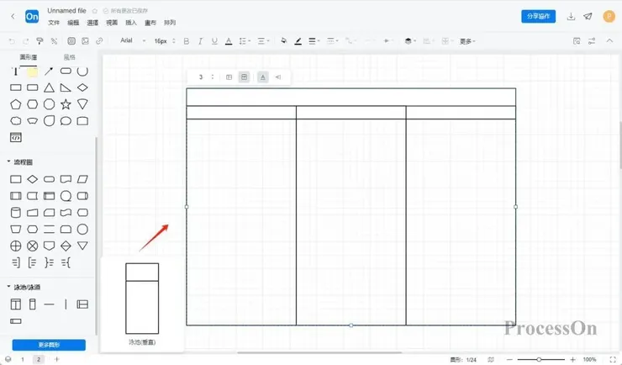Switch to the 风格 style tab

[70, 57]
